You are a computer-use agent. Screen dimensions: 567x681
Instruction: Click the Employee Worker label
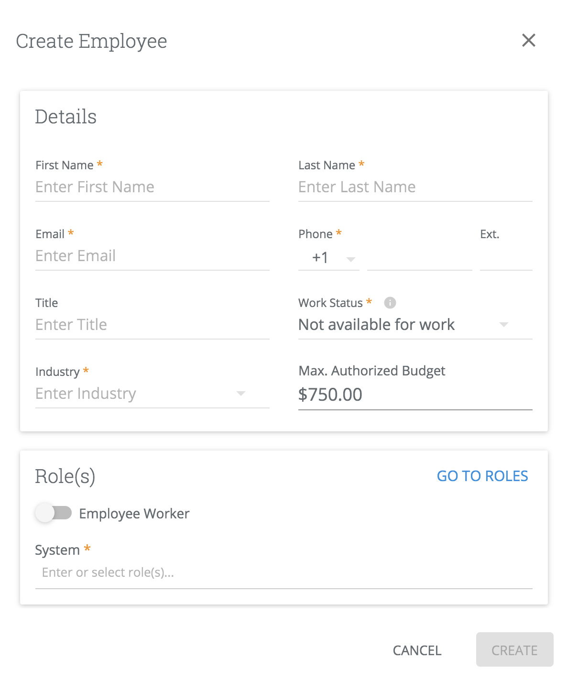(x=134, y=514)
